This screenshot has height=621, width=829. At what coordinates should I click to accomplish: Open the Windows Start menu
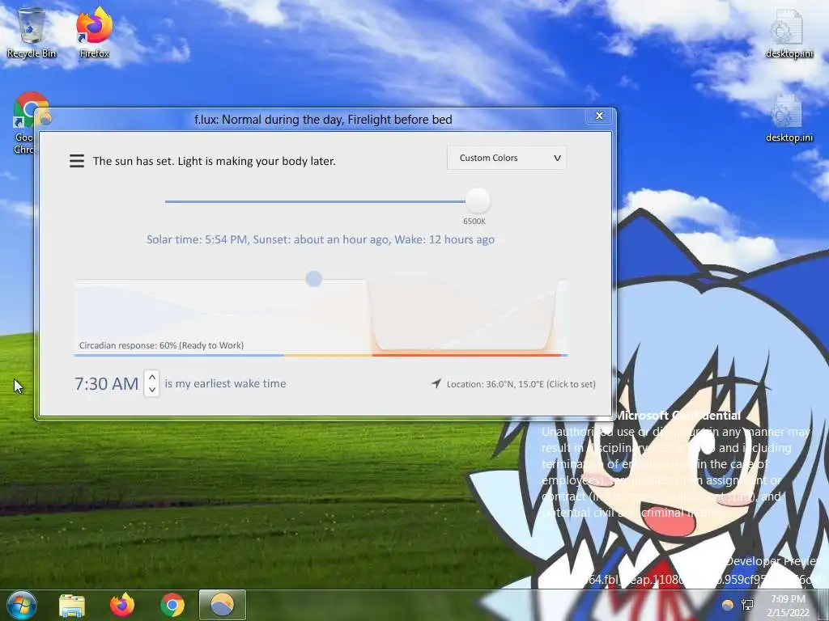20,605
